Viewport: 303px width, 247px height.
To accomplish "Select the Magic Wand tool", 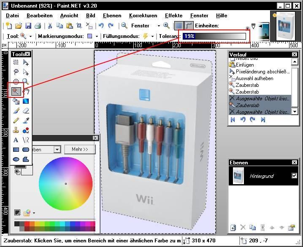I will pyautogui.click(x=16, y=91).
